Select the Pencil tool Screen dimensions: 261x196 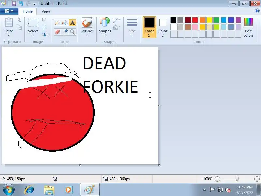(x=57, y=23)
